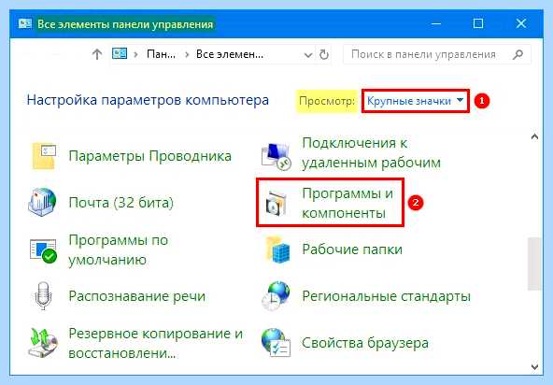The image size is (553, 385).
Task: Click the up-arrow navigation button
Action: click(97, 54)
